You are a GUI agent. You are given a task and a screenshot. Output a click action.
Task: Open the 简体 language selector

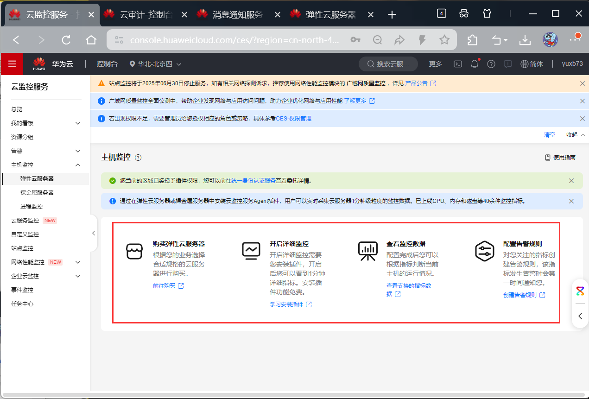[532, 64]
